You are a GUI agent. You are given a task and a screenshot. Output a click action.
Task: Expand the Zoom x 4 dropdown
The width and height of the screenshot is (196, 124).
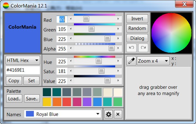[153, 61]
